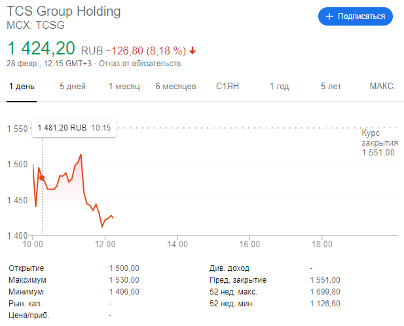Click the 14:00 marker on the time axis
The width and height of the screenshot is (404, 326).
177,244
